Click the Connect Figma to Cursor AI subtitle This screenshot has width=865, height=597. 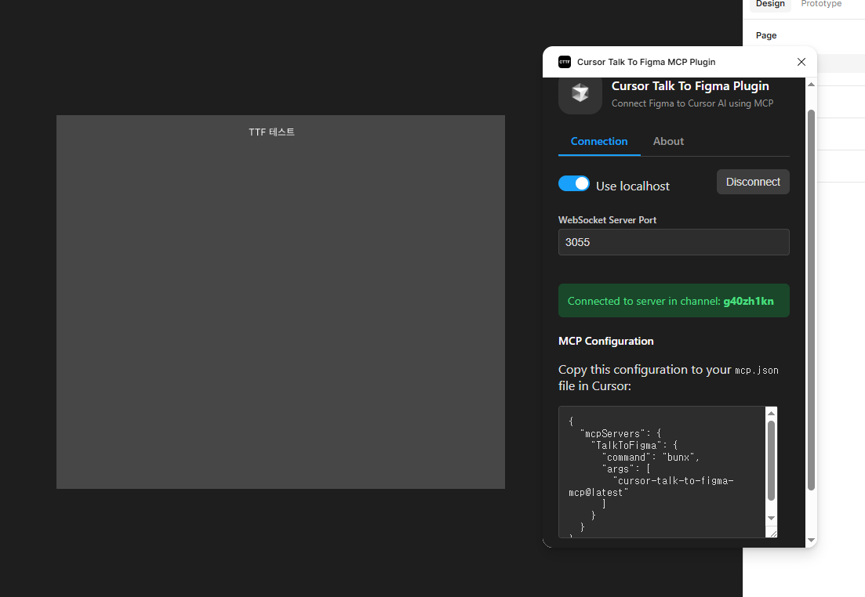[692, 103]
